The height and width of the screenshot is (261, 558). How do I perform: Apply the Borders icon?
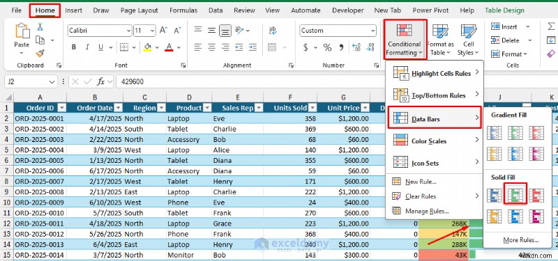coord(124,47)
